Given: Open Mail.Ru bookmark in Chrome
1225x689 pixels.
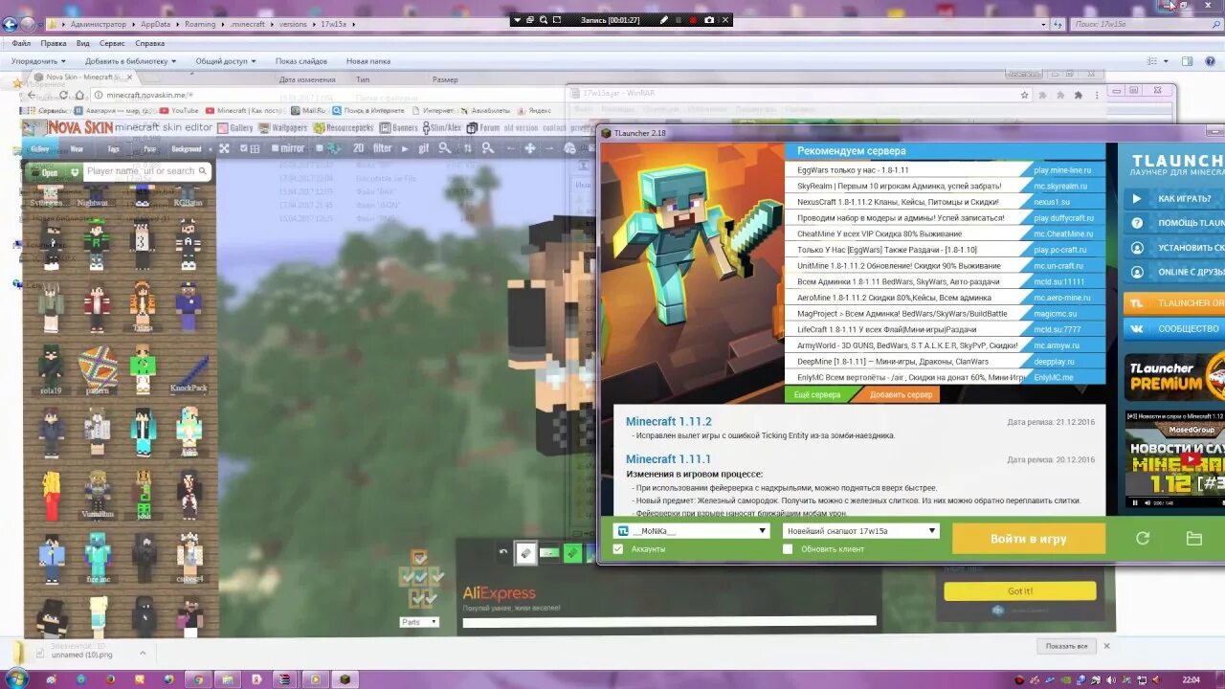Looking at the screenshot, I should click(x=307, y=111).
